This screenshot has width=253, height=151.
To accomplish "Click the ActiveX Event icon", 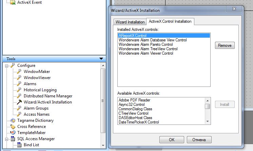I will point(13,3).
